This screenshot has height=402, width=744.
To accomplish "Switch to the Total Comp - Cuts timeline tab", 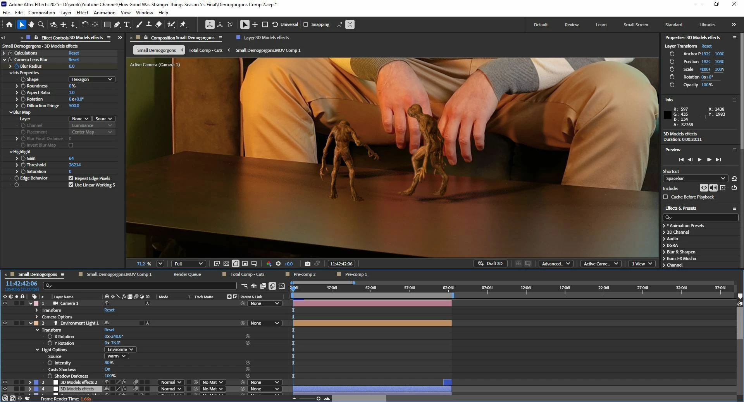I will click(x=247, y=274).
